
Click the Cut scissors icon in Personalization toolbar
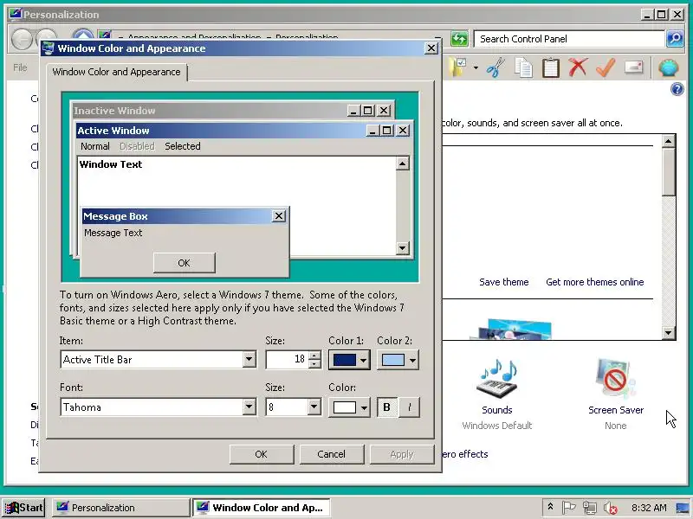point(495,68)
